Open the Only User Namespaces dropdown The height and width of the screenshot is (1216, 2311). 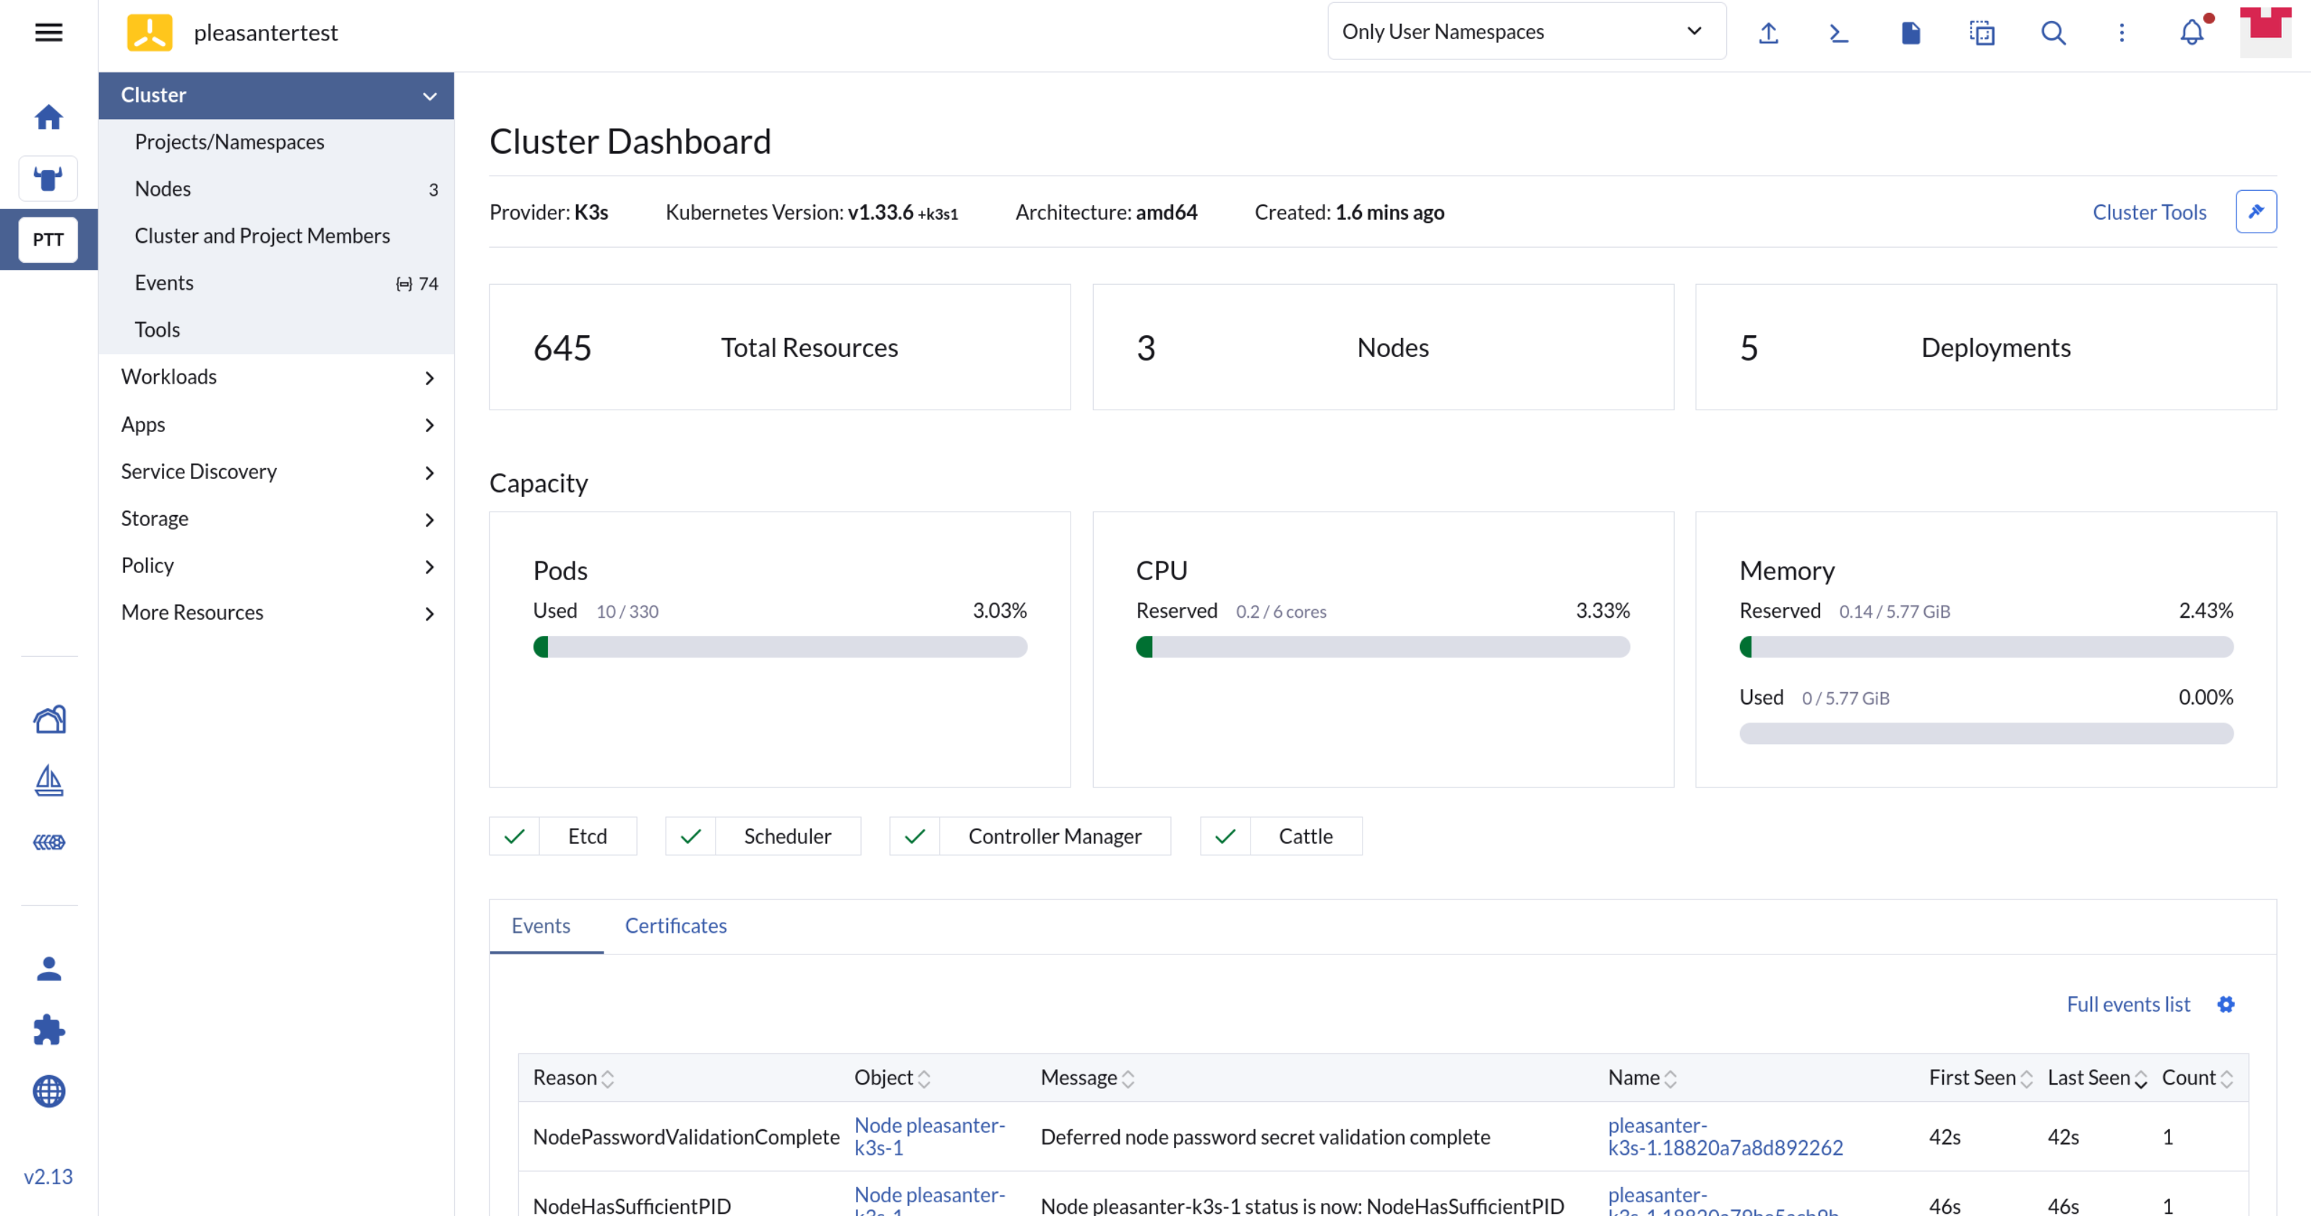[x=1525, y=31]
